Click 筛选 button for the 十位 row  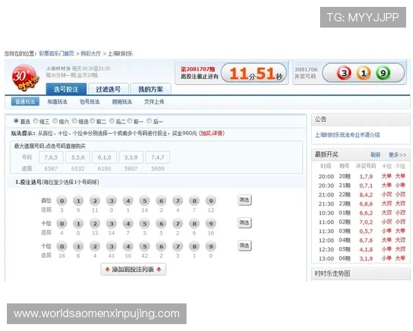244,223
